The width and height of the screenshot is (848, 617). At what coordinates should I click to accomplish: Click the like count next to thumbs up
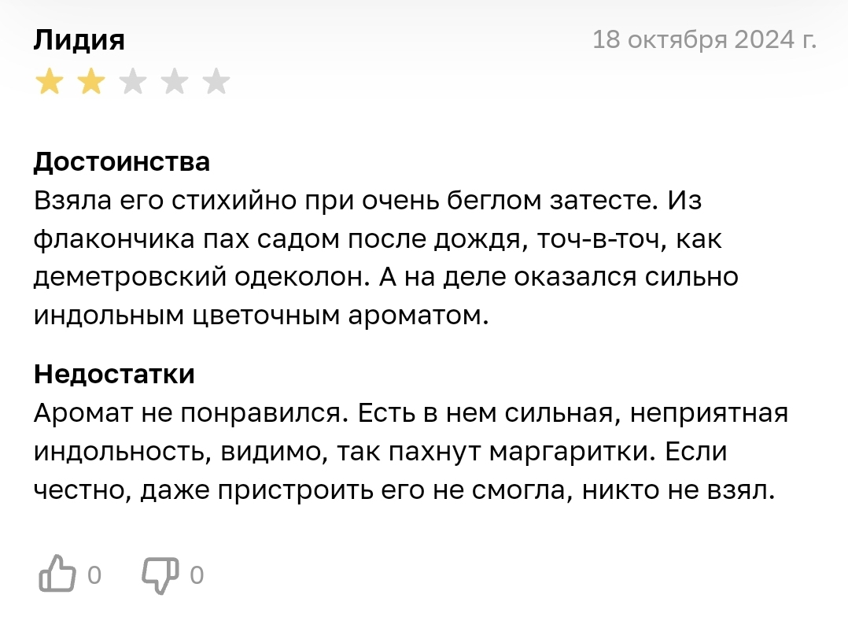[x=94, y=575]
